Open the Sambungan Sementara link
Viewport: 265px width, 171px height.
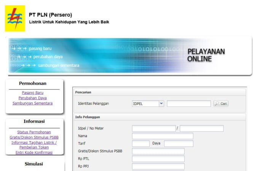click(32, 103)
